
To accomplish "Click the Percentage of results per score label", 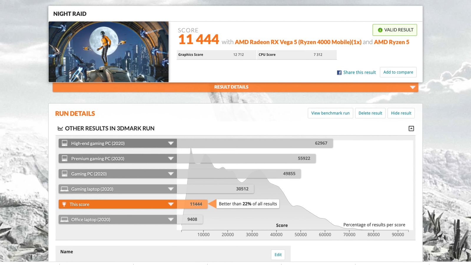I will [374, 225].
